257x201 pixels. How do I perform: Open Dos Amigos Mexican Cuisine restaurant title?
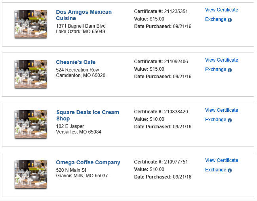pyautogui.click(x=84, y=15)
